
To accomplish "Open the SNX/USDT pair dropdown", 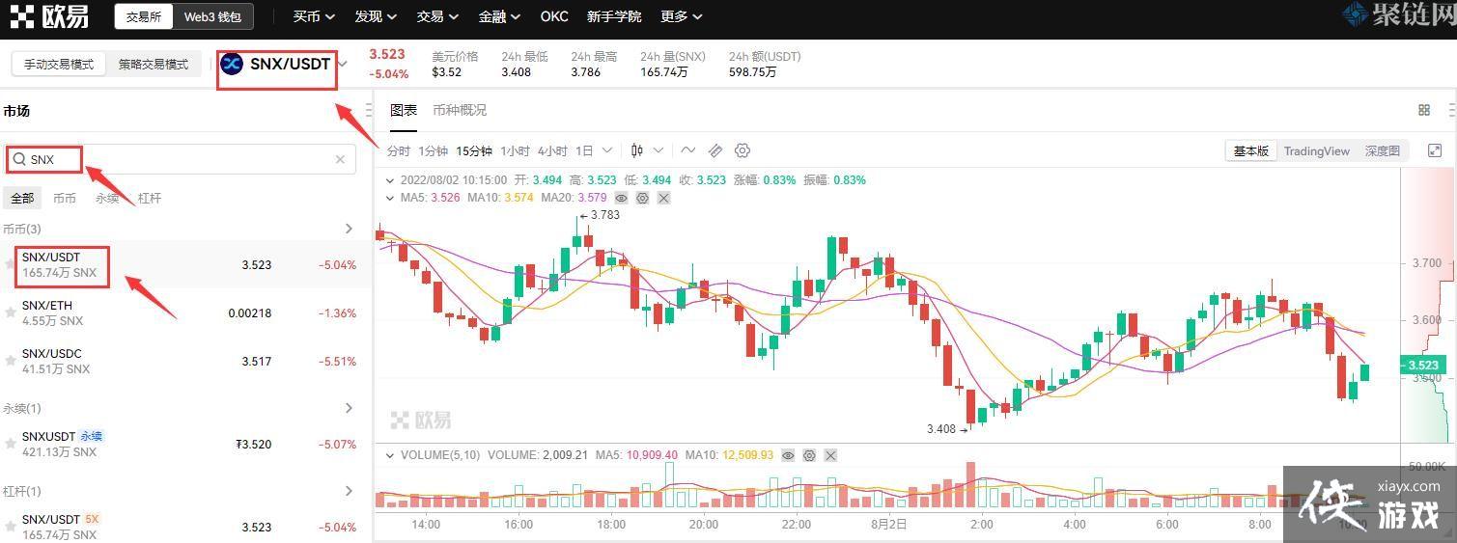I will tap(343, 65).
